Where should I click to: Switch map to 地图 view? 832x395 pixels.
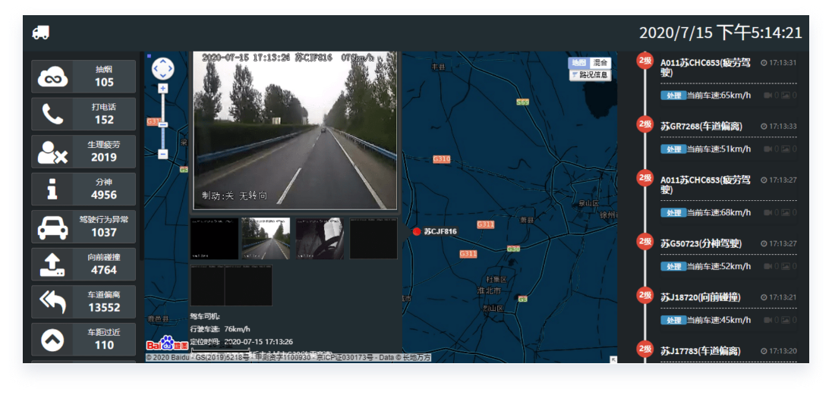coord(579,63)
